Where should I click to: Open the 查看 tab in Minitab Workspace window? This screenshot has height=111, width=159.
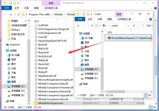36,8
